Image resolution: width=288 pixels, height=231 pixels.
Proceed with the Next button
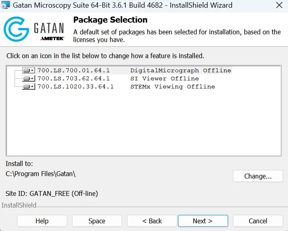tap(203, 221)
